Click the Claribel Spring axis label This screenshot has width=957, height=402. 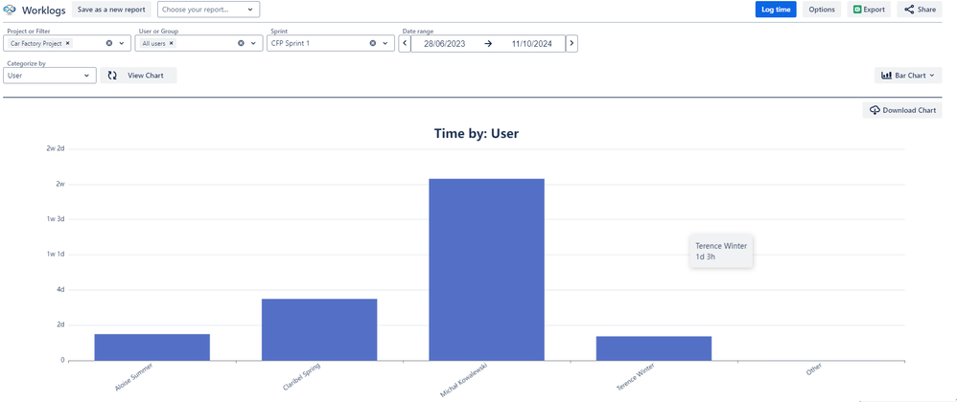coord(301,376)
